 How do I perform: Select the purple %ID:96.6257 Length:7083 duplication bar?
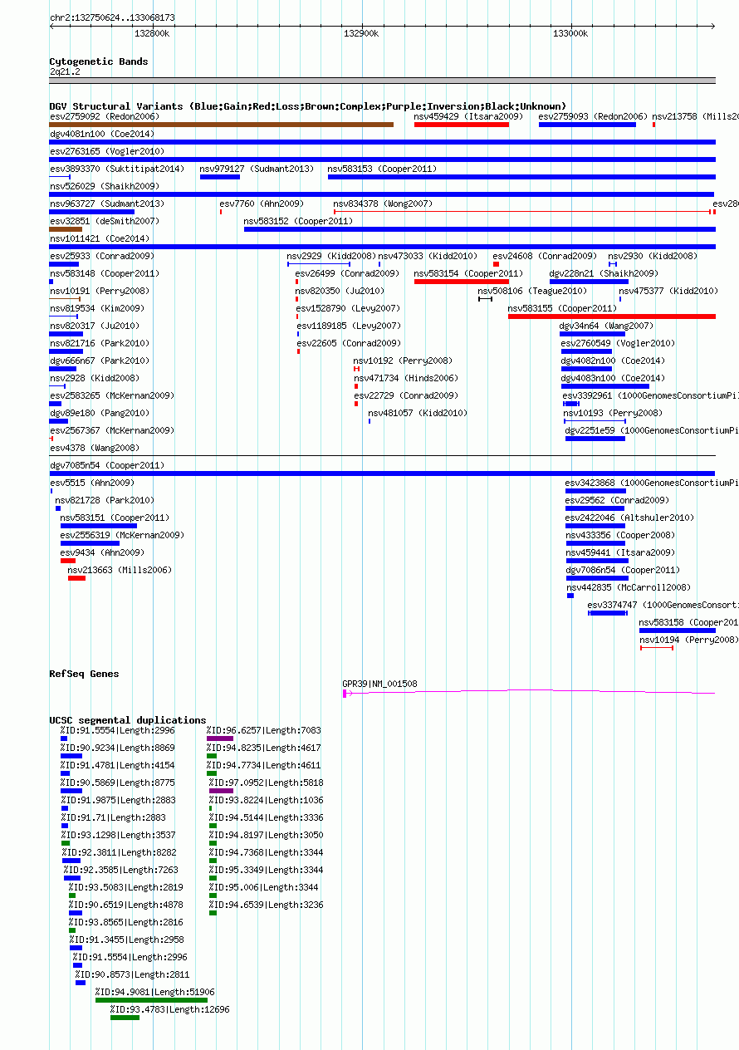[x=220, y=738]
